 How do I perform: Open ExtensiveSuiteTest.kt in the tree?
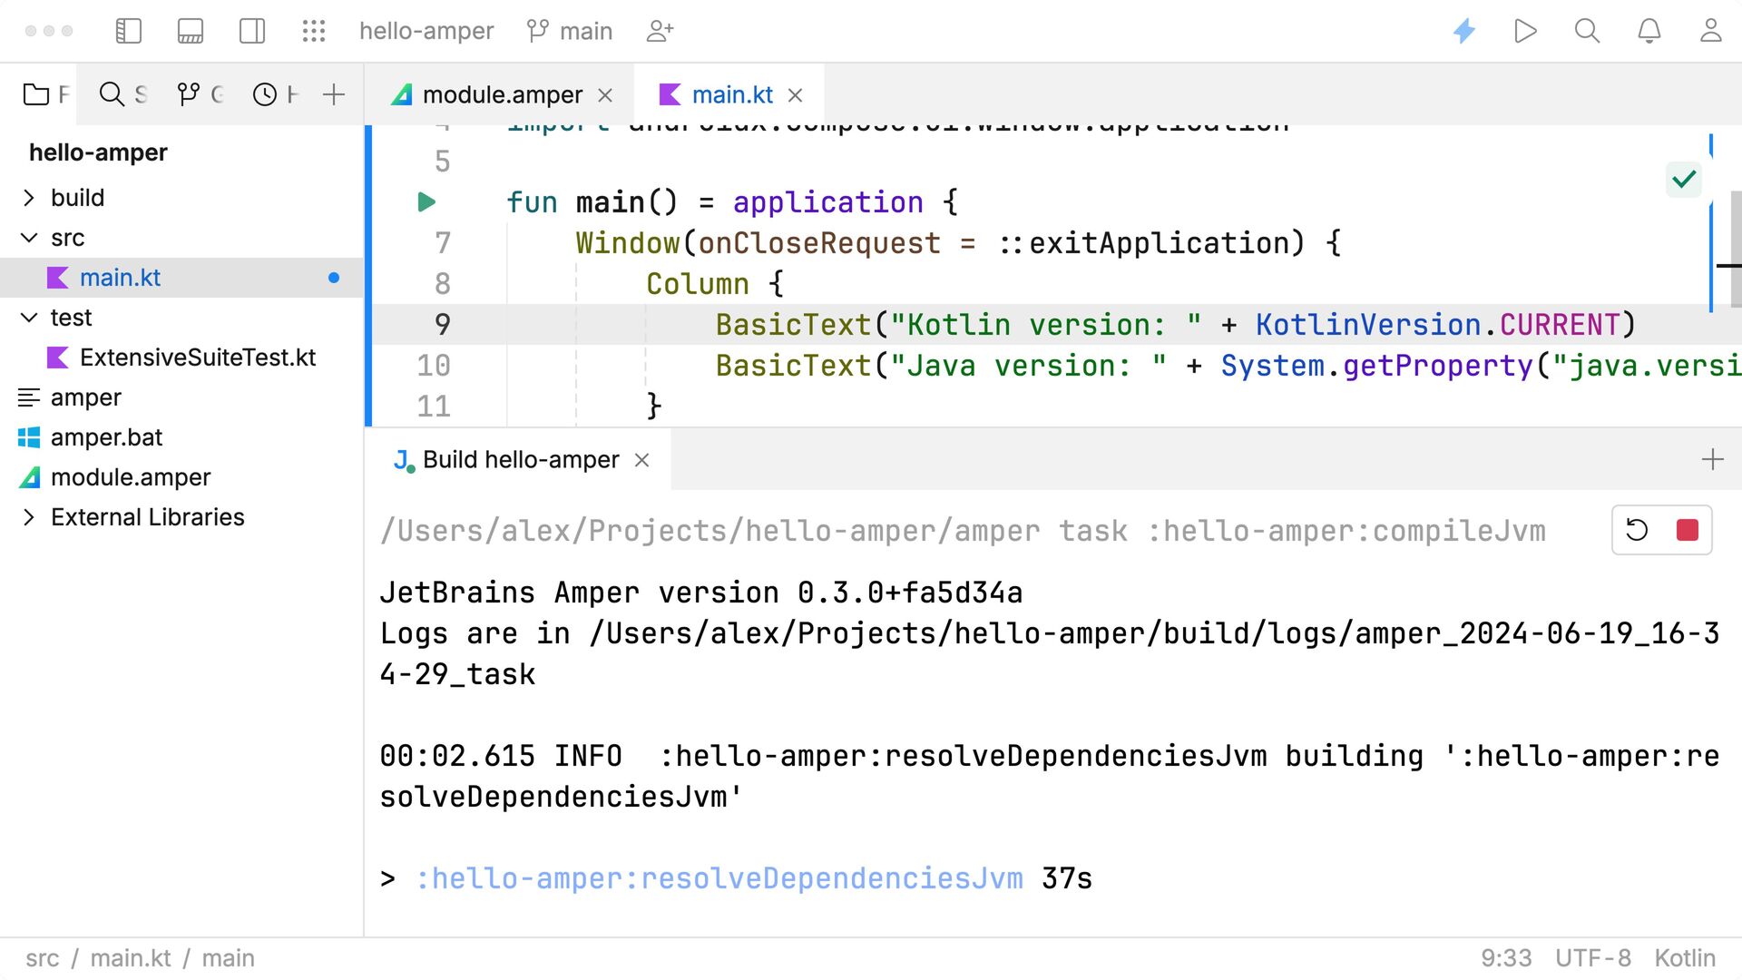(181, 358)
